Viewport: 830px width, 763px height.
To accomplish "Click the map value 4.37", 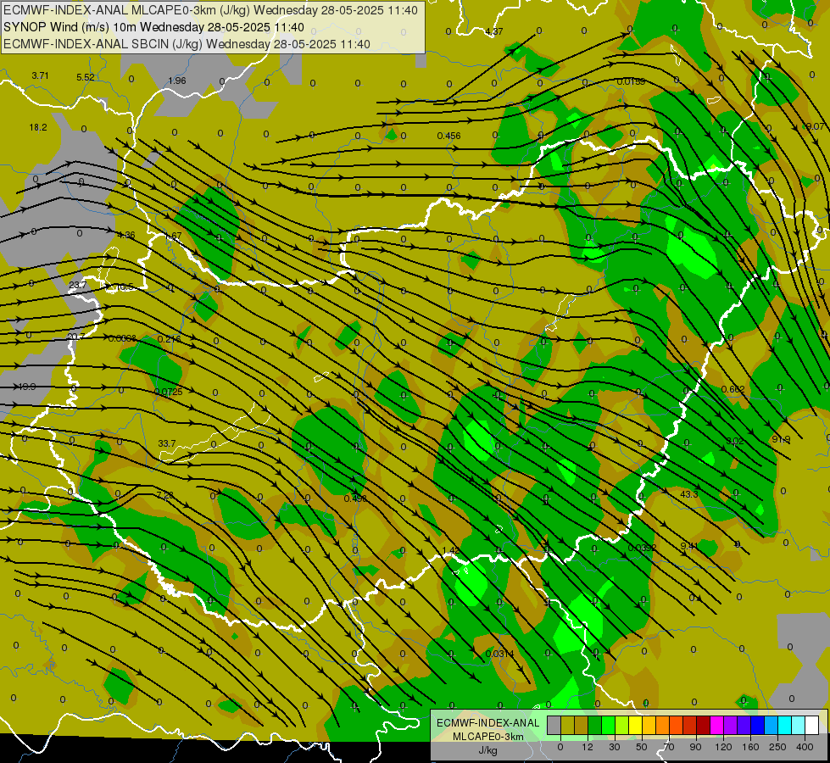I will tap(494, 31).
